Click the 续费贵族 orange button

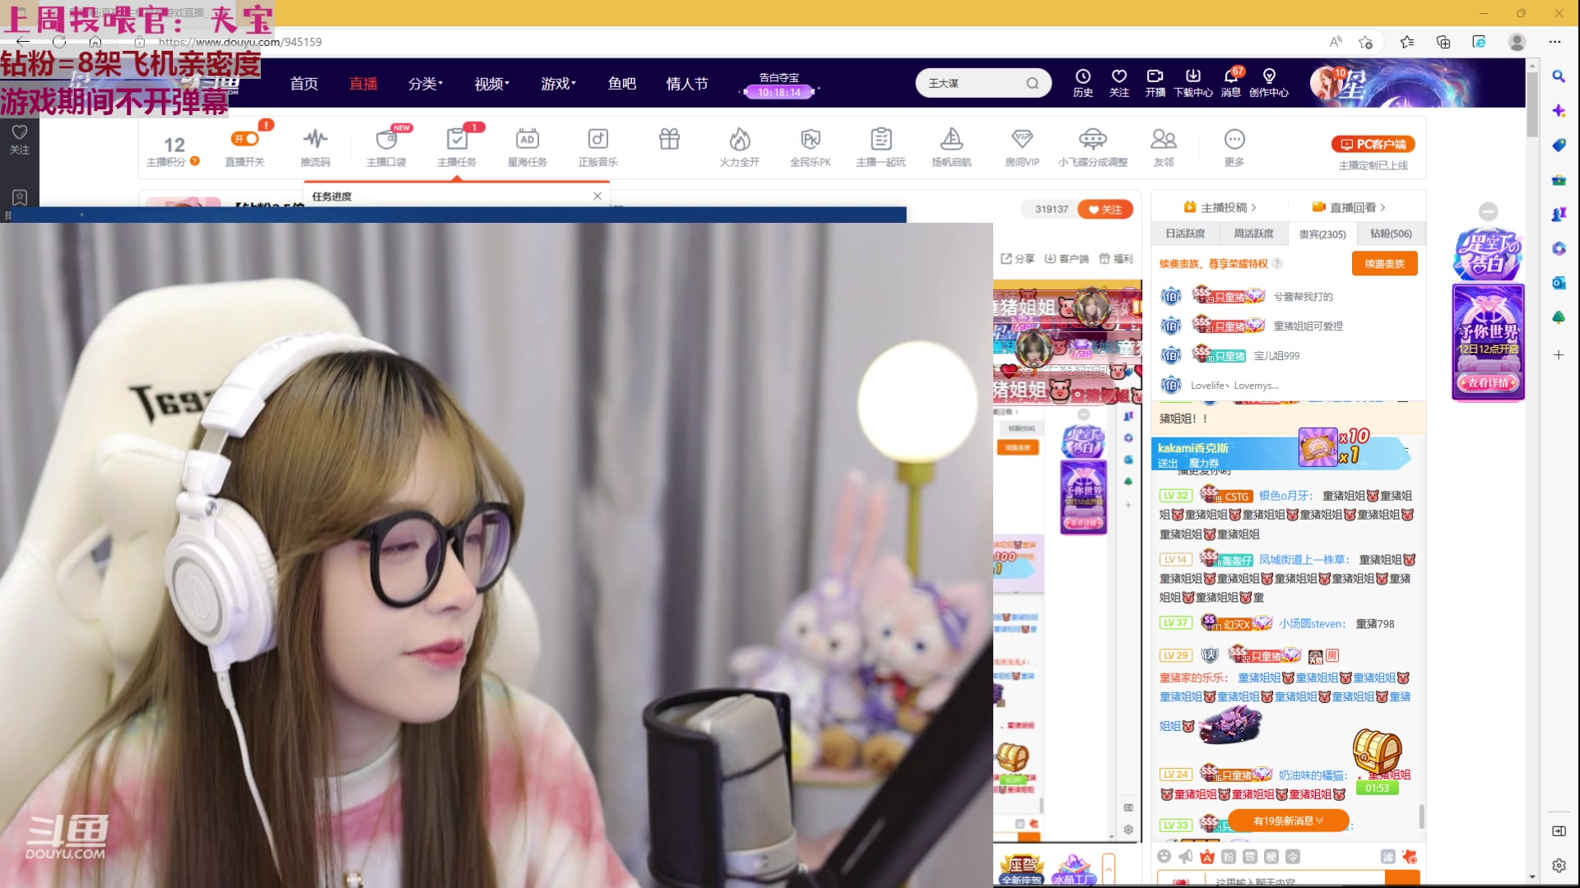1384,264
